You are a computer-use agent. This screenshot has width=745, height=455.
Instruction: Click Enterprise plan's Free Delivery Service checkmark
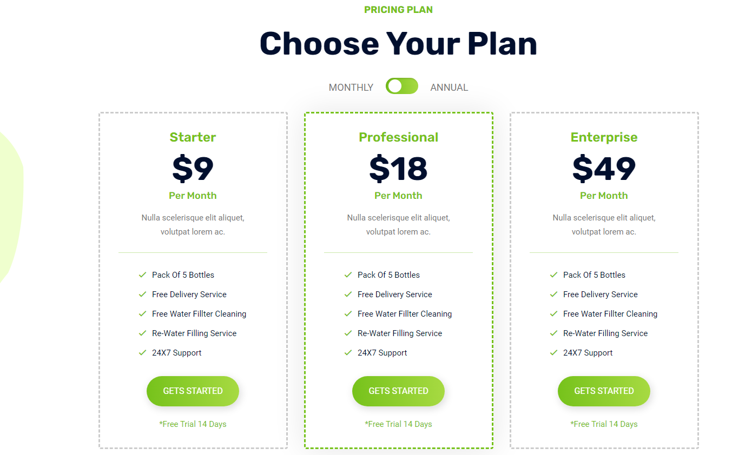click(554, 295)
